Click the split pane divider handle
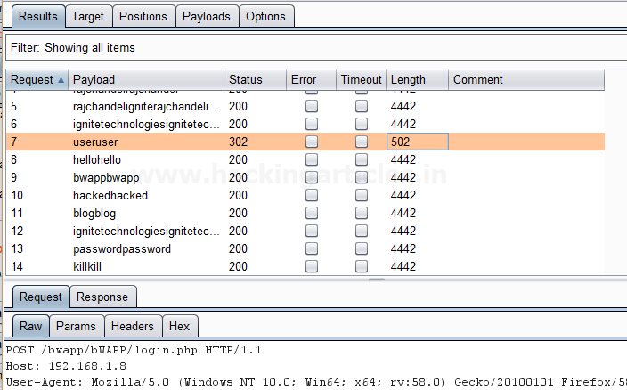 [376, 280]
